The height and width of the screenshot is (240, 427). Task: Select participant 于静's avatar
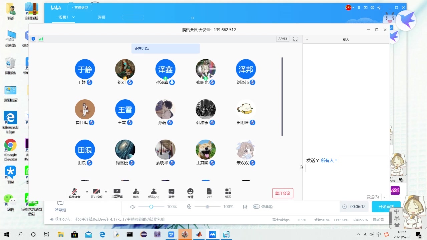point(85,69)
